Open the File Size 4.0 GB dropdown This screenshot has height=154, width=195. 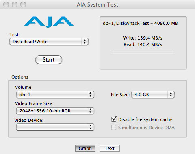(x=153, y=95)
